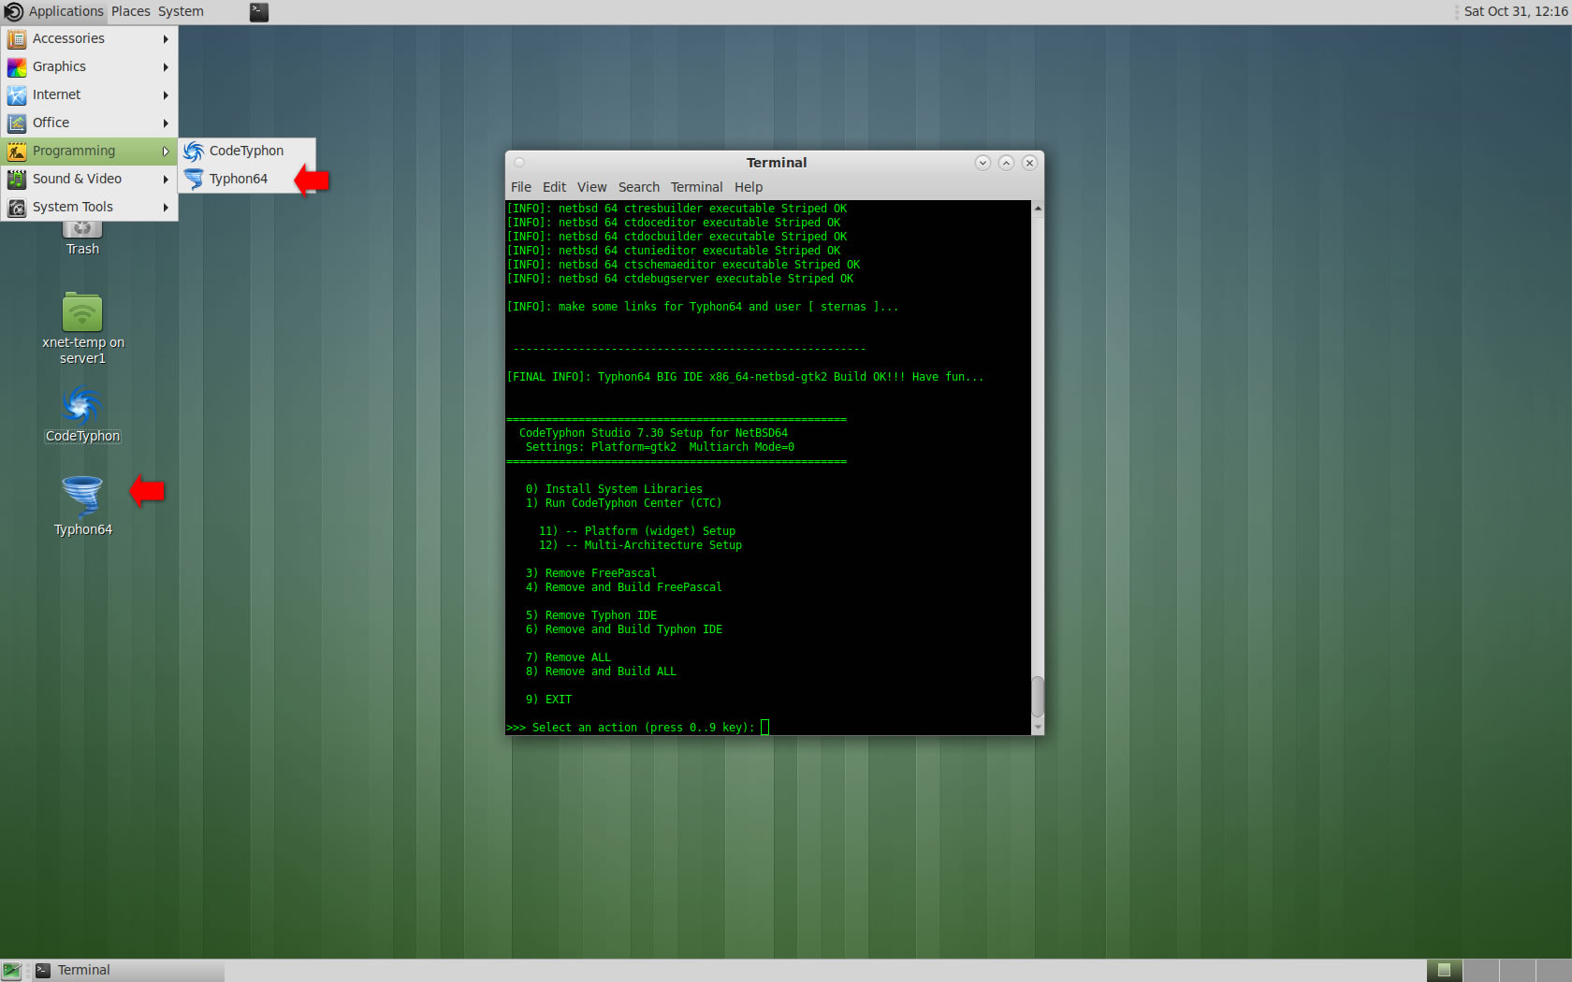
Task: Click '8) Remove and Build ALL' text
Action: click(601, 672)
